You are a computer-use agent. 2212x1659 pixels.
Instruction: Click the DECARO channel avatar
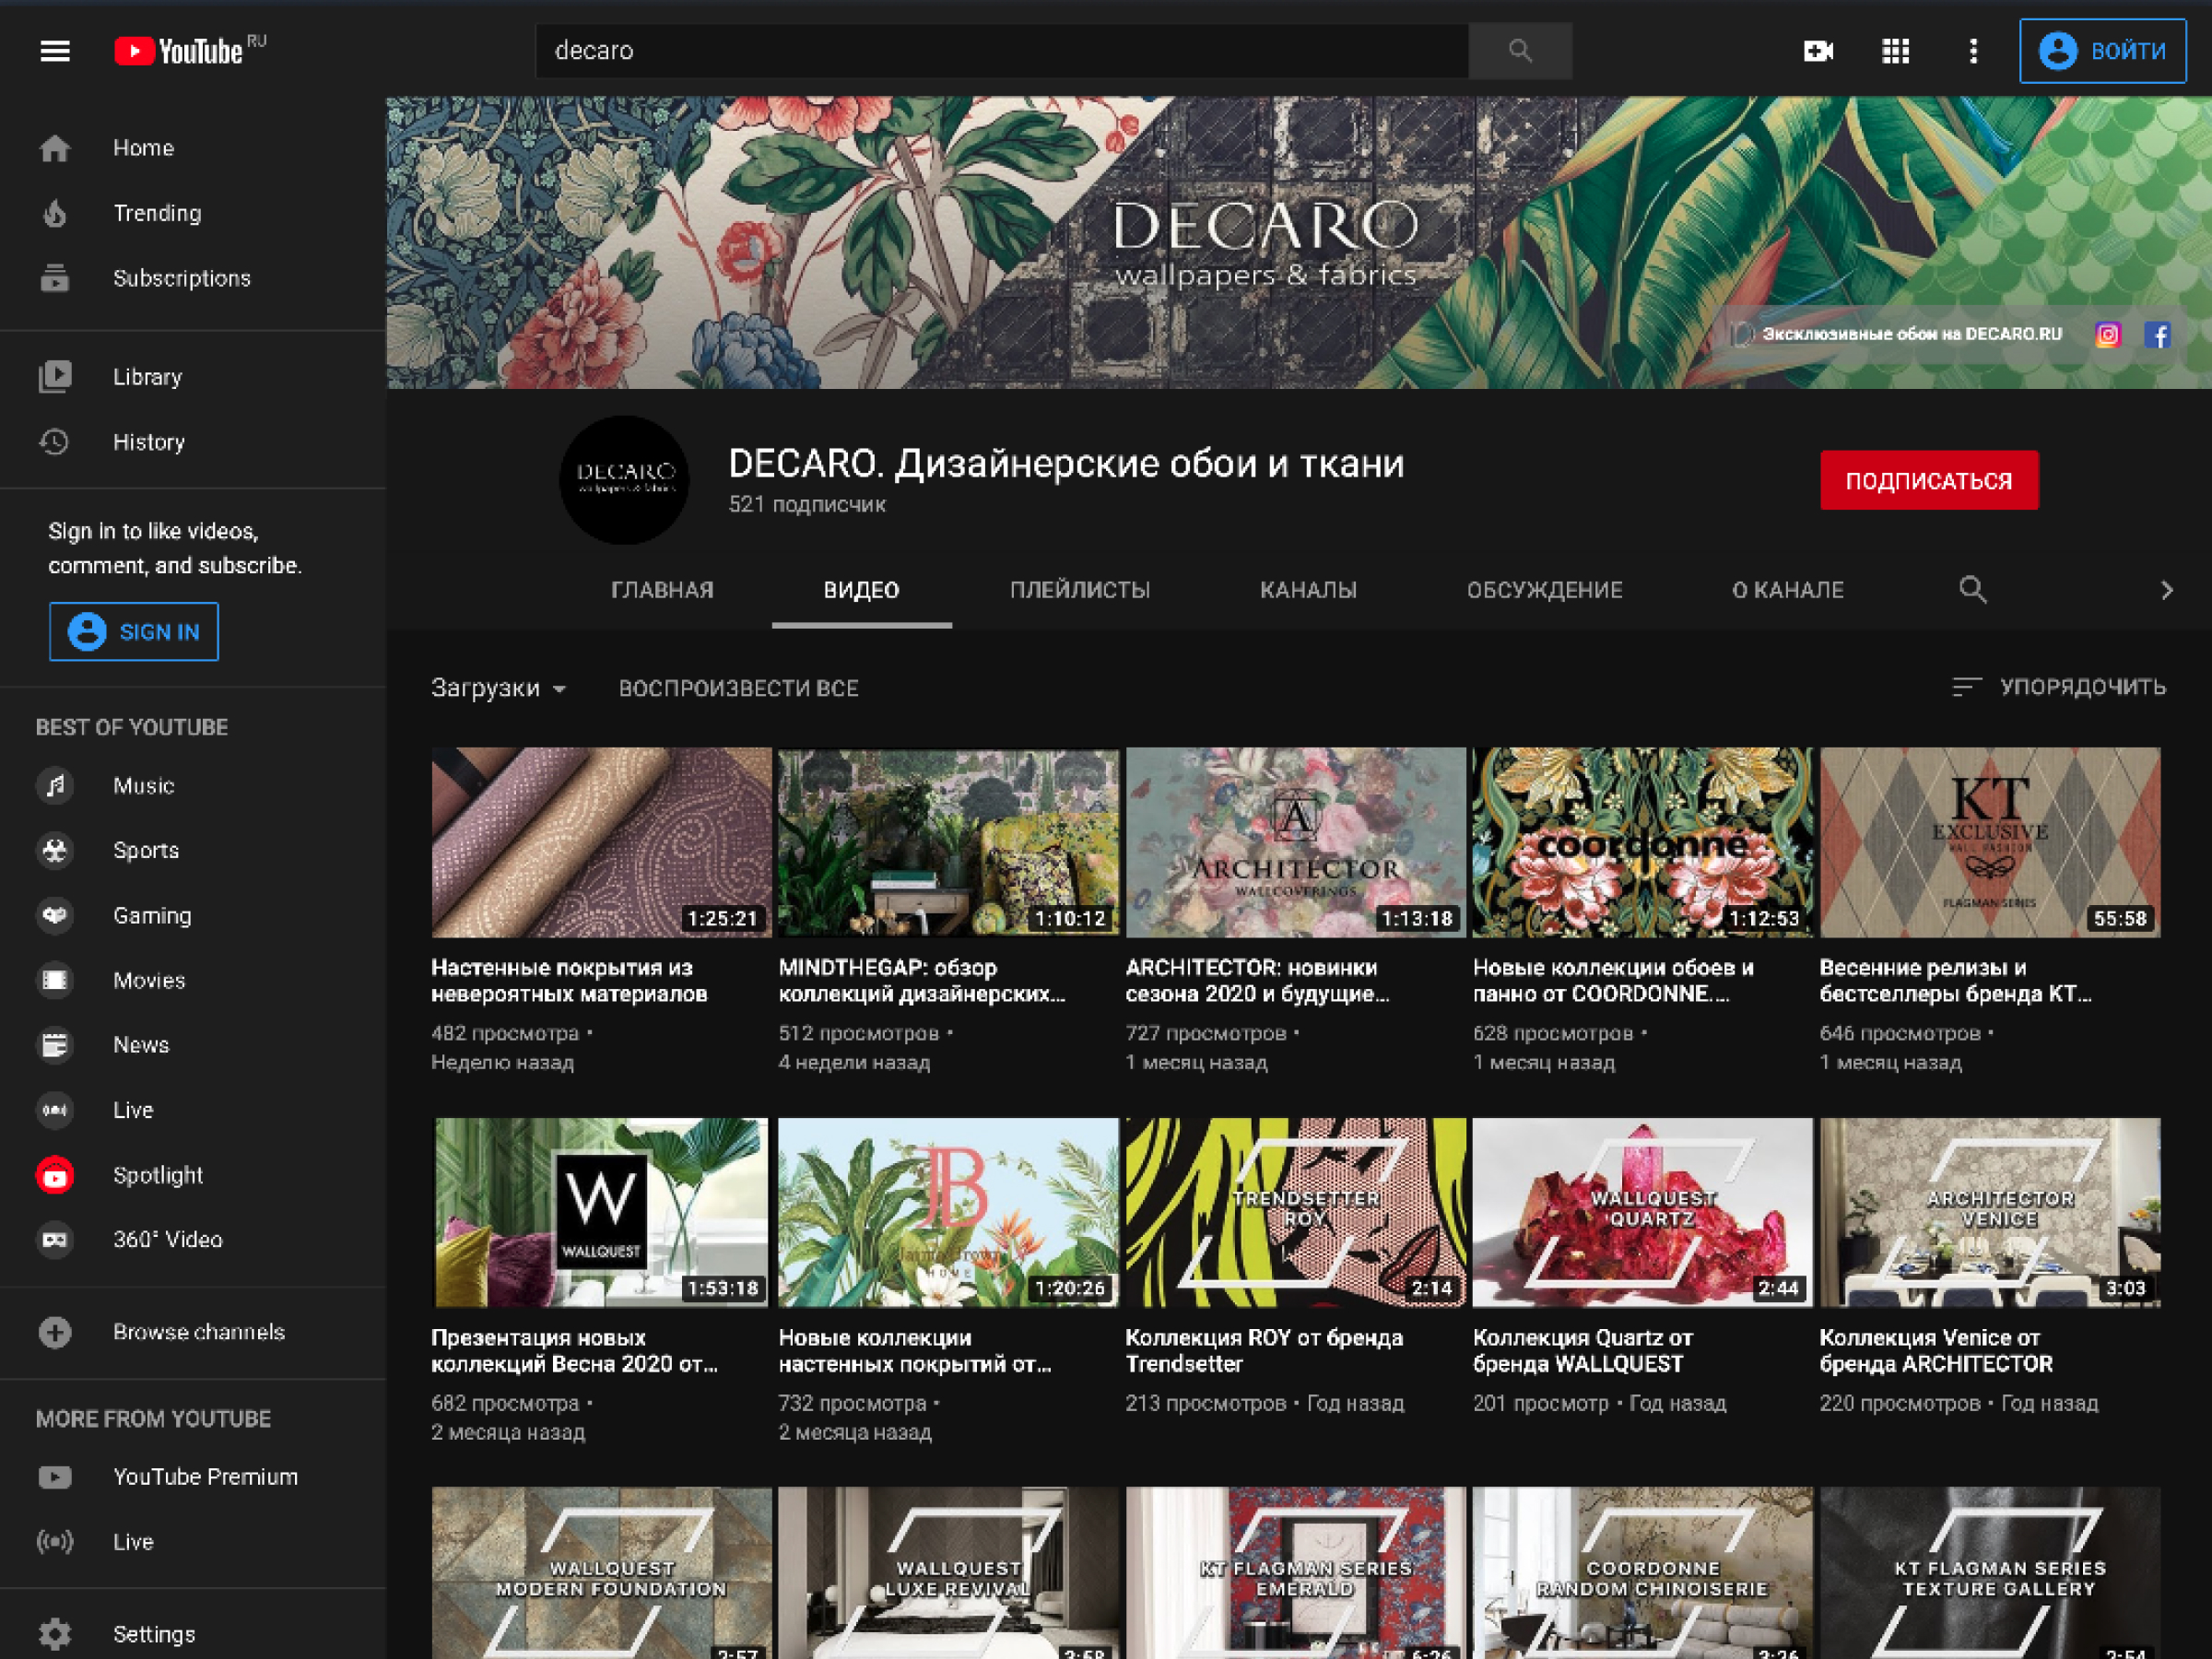[x=624, y=480]
